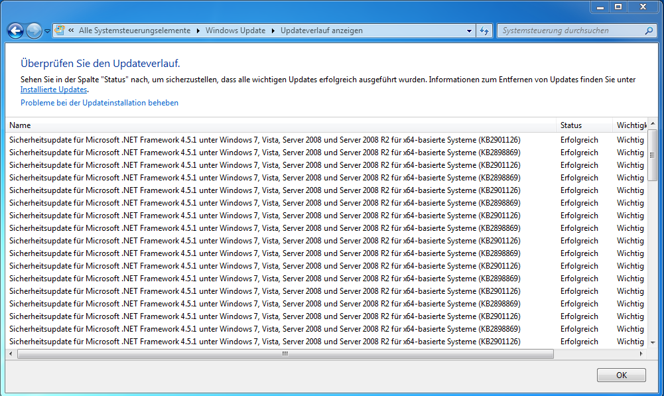Refresh the page with the refresh icon
This screenshot has height=396, width=664.
click(484, 31)
